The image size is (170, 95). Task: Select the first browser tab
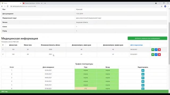pyautogui.click(x=11, y=3)
